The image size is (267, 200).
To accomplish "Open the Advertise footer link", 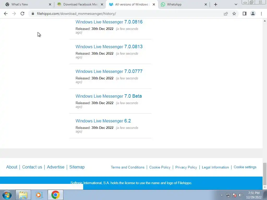I will (56, 167).
